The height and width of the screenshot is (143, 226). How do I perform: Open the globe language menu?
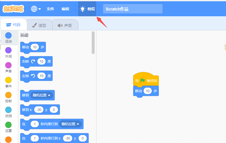tap(36, 9)
